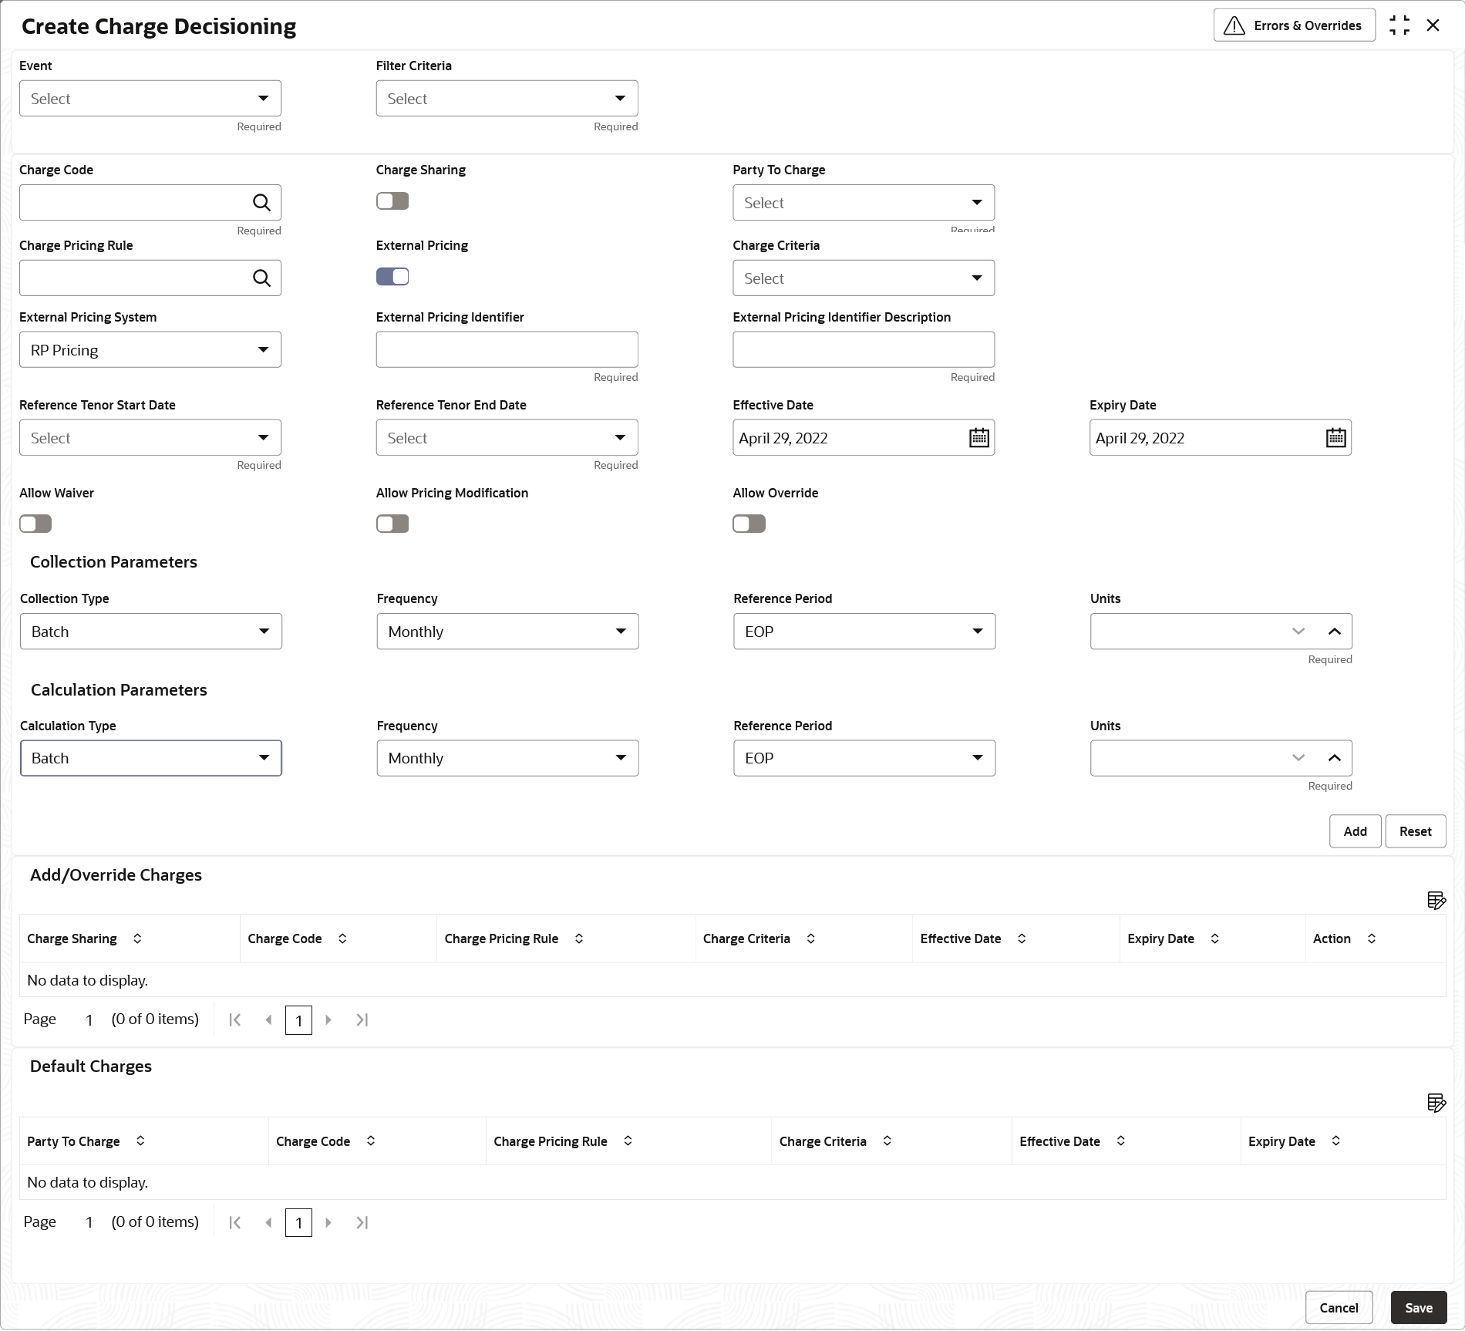
Task: Go to last page in Default Charges
Action: tap(362, 1223)
